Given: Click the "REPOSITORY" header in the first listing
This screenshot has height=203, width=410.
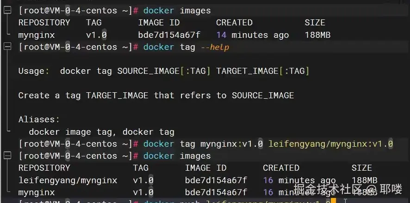Looking at the screenshot, I should click(x=44, y=23).
